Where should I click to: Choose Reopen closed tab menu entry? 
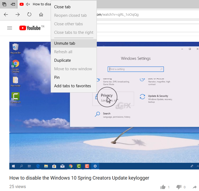click(x=74, y=15)
